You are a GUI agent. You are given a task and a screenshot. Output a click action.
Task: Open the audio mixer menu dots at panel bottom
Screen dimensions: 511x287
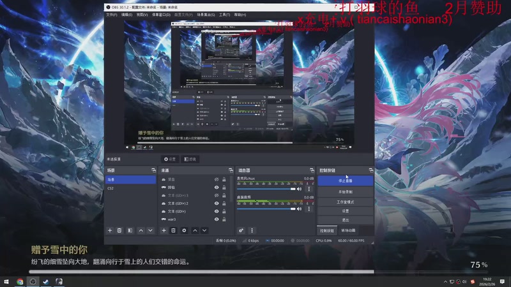click(x=252, y=230)
